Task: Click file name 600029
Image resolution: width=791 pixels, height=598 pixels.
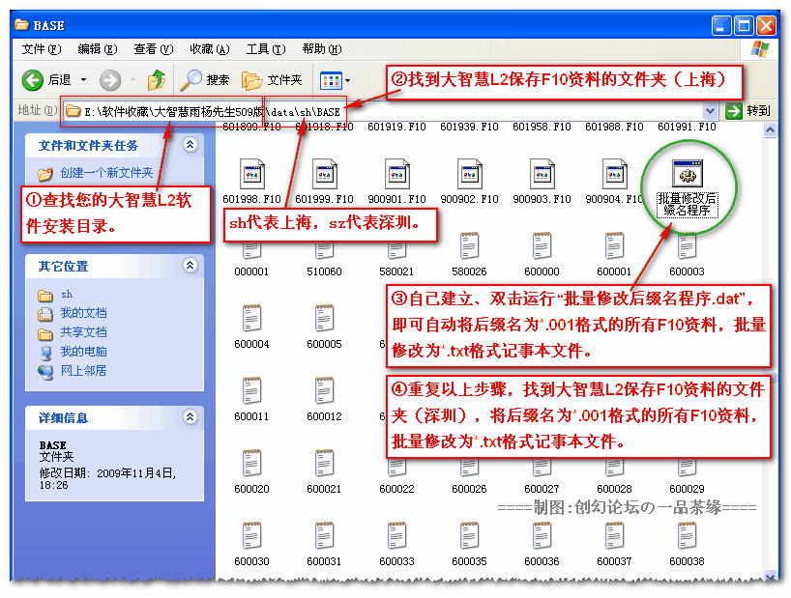Action: click(x=688, y=489)
